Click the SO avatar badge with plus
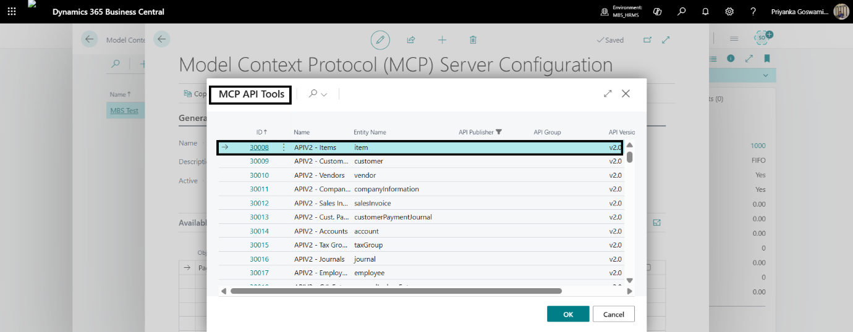 pos(763,38)
